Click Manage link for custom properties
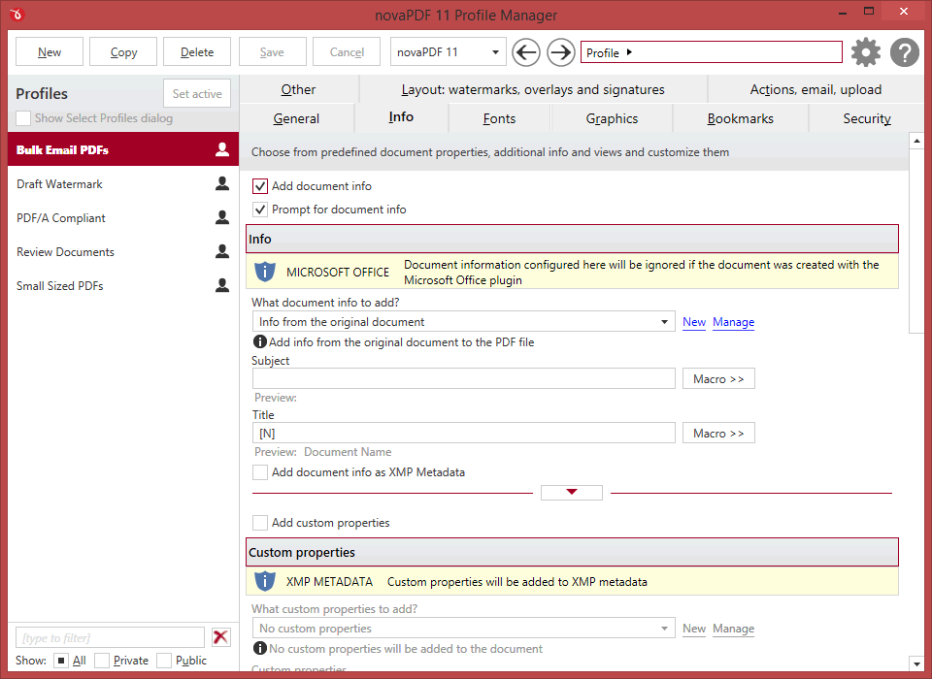 coord(734,629)
